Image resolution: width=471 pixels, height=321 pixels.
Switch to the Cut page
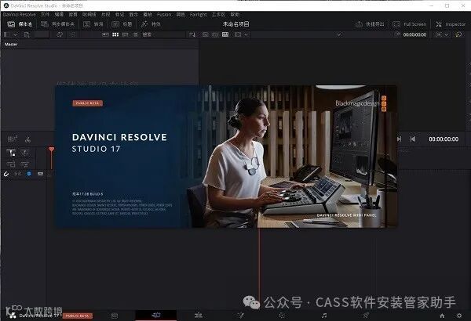point(156,315)
